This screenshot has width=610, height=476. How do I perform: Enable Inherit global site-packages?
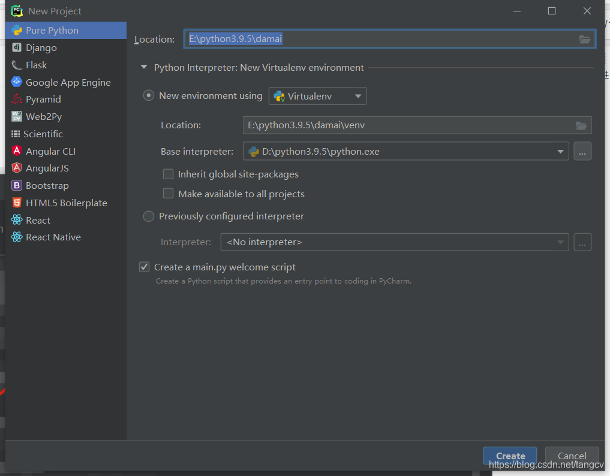pos(168,174)
